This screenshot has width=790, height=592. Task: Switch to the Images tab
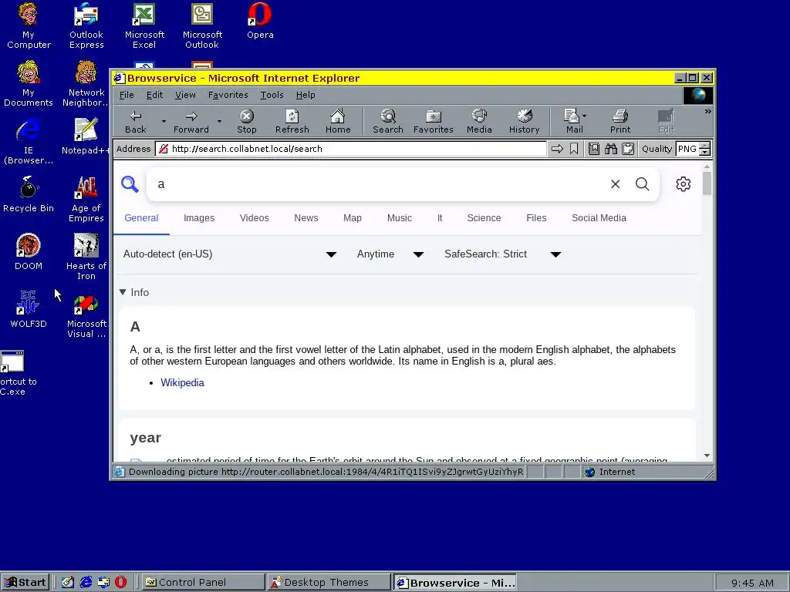199,218
